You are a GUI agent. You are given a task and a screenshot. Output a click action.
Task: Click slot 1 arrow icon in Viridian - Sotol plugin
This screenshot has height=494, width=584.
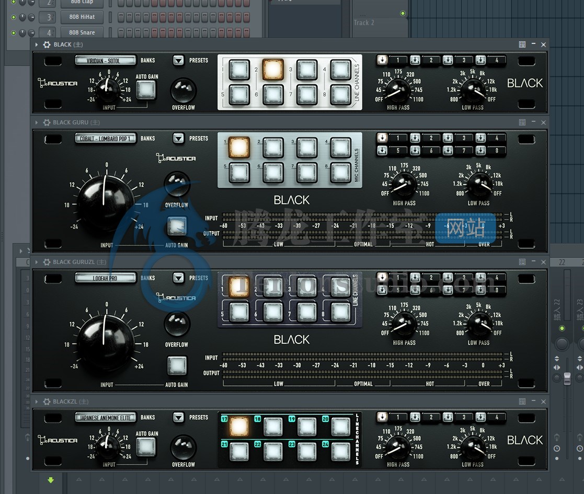382,60
